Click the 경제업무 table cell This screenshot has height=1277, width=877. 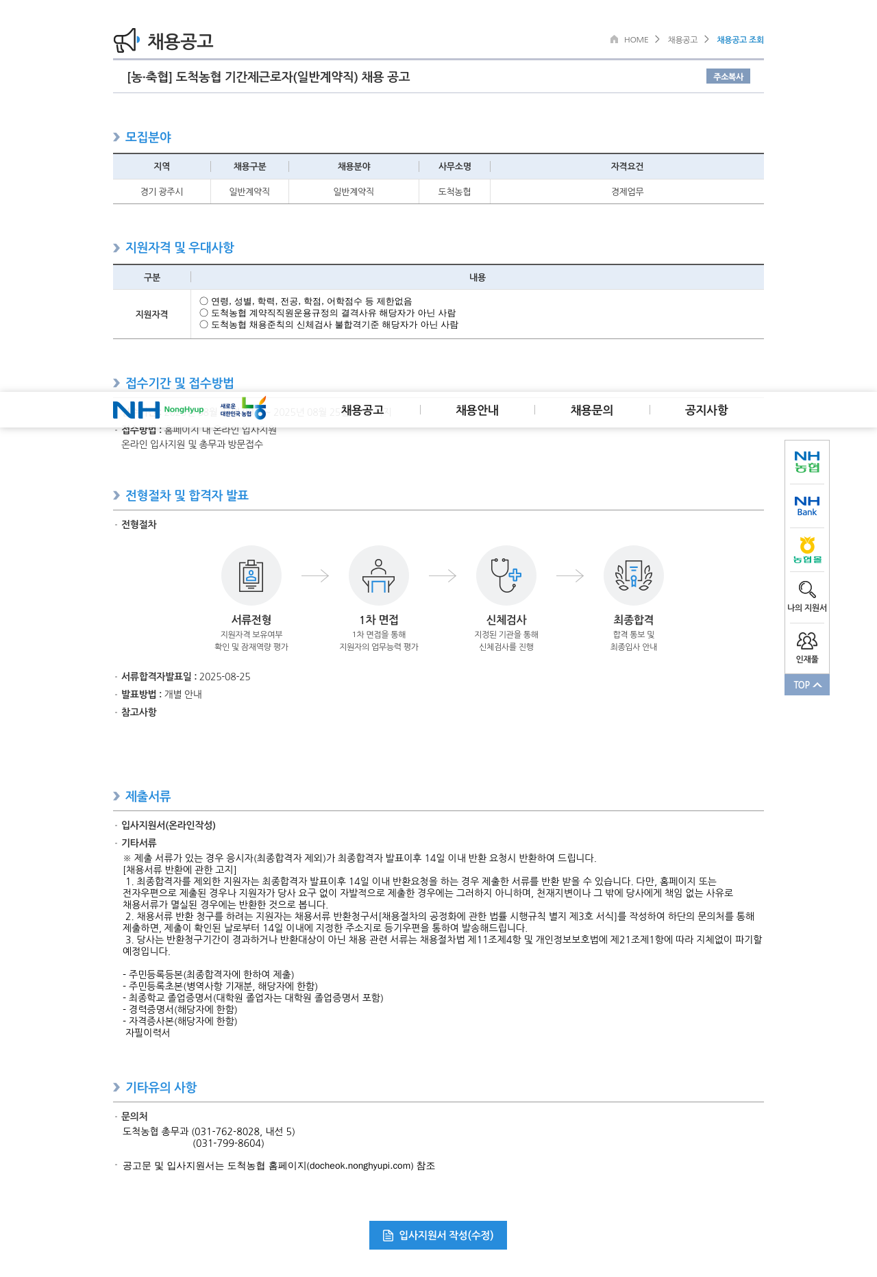click(627, 192)
